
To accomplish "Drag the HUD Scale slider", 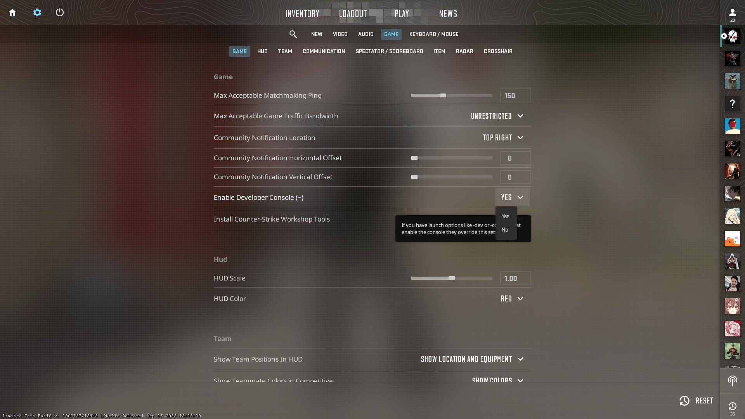I will click(452, 278).
